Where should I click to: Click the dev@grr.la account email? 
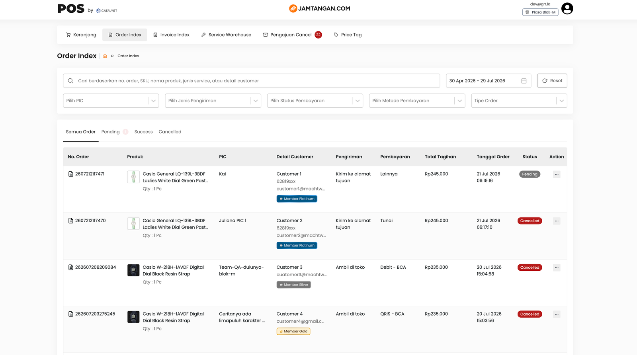point(540,4)
